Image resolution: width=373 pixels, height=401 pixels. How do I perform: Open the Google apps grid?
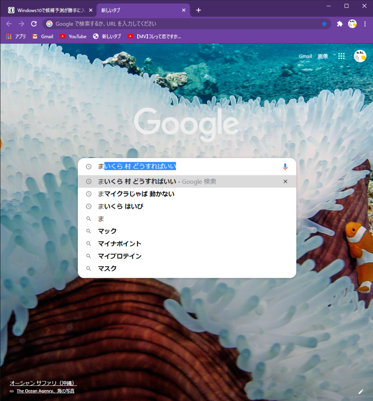[341, 56]
